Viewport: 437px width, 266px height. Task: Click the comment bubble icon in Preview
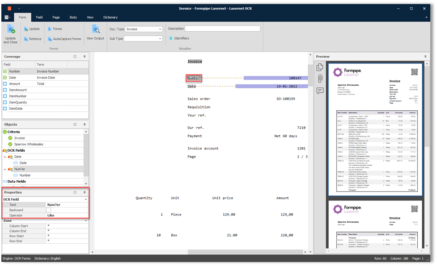pyautogui.click(x=320, y=91)
